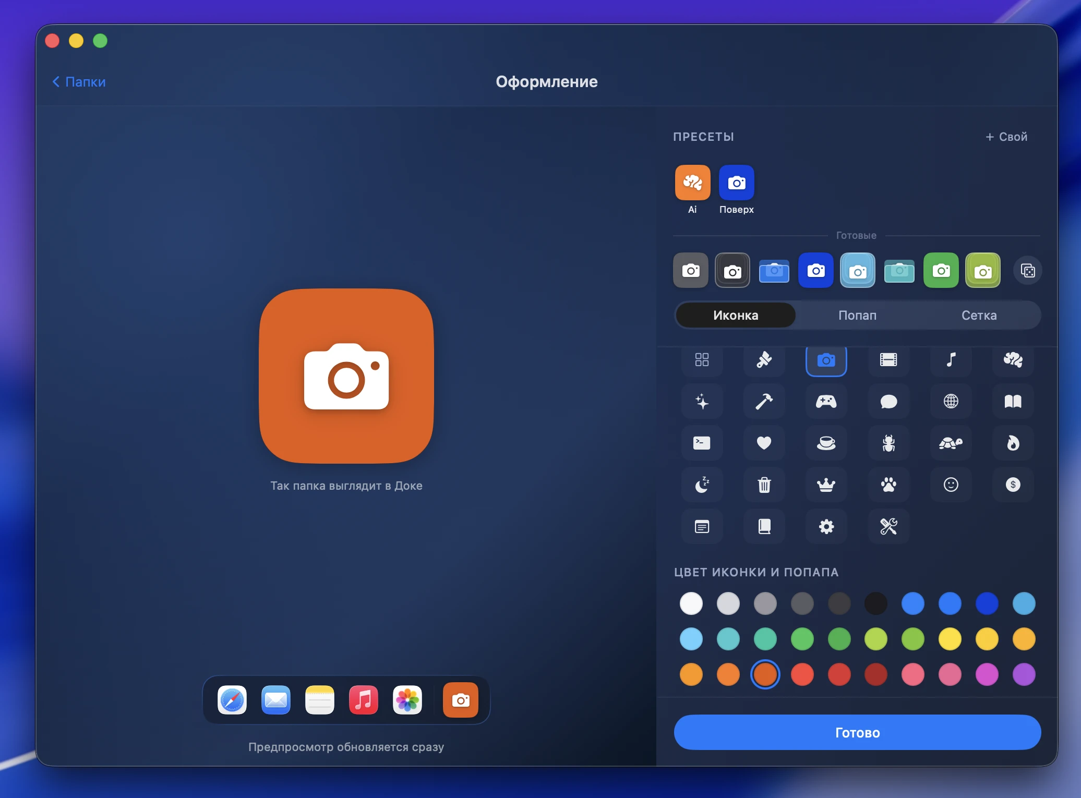Add a custom preset with + Свой
The width and height of the screenshot is (1081, 798).
(1006, 137)
